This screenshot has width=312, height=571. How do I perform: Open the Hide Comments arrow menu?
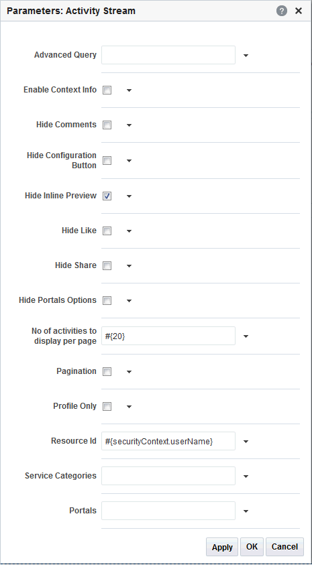click(129, 125)
